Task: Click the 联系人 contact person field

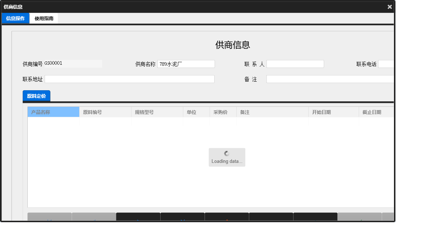Action: pos(295,64)
